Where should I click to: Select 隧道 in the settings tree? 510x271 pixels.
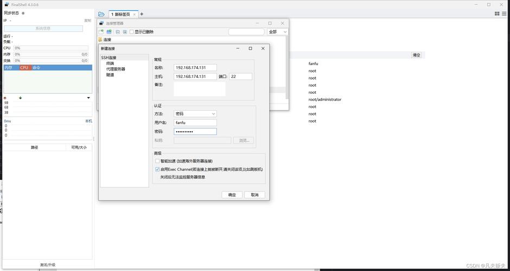[x=110, y=75]
